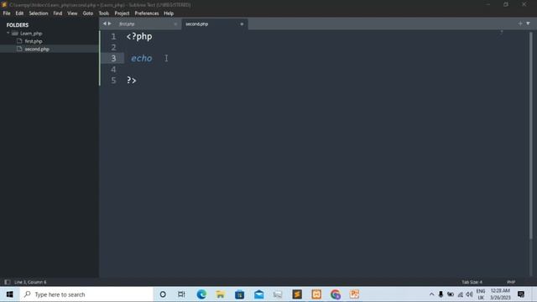
Task: Change Tab Size 4 setting
Action: [472, 282]
